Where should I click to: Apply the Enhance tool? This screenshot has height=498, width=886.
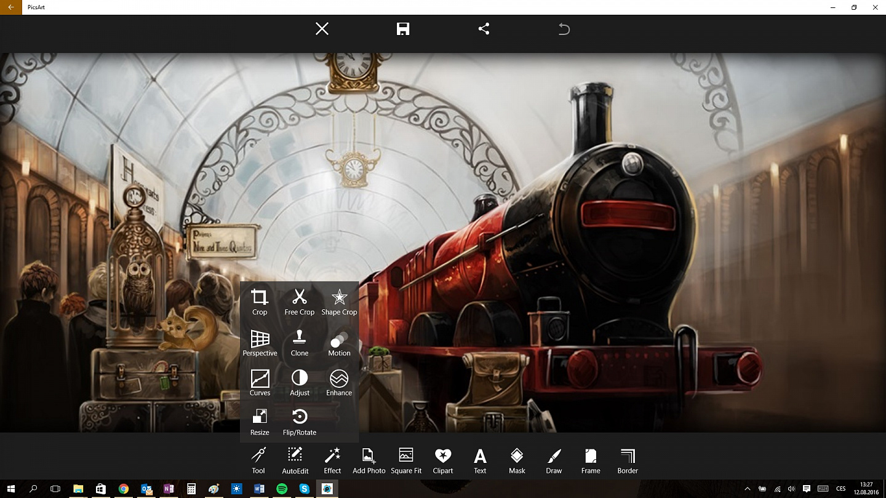tap(339, 383)
